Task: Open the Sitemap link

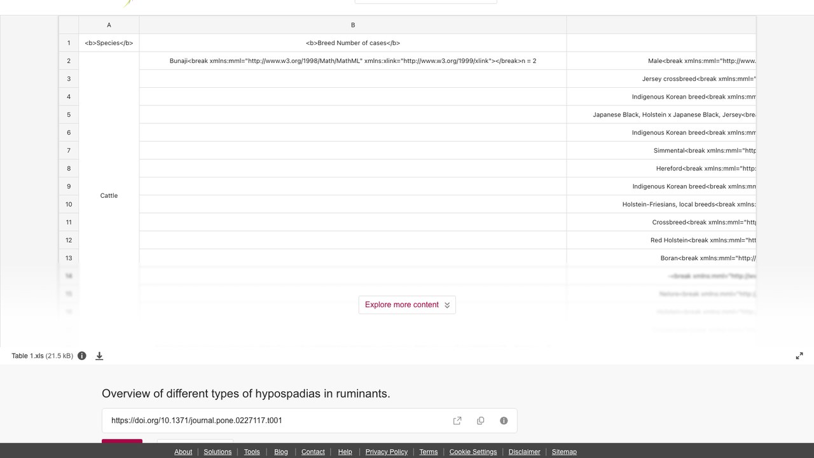Action: point(564,452)
